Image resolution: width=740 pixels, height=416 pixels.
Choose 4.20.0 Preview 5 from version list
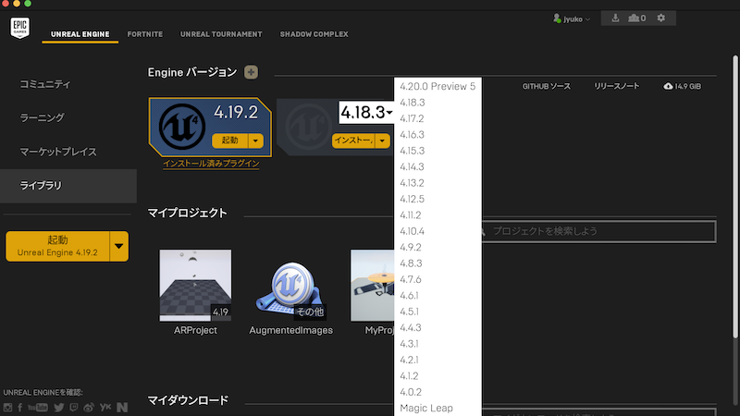[x=438, y=86]
